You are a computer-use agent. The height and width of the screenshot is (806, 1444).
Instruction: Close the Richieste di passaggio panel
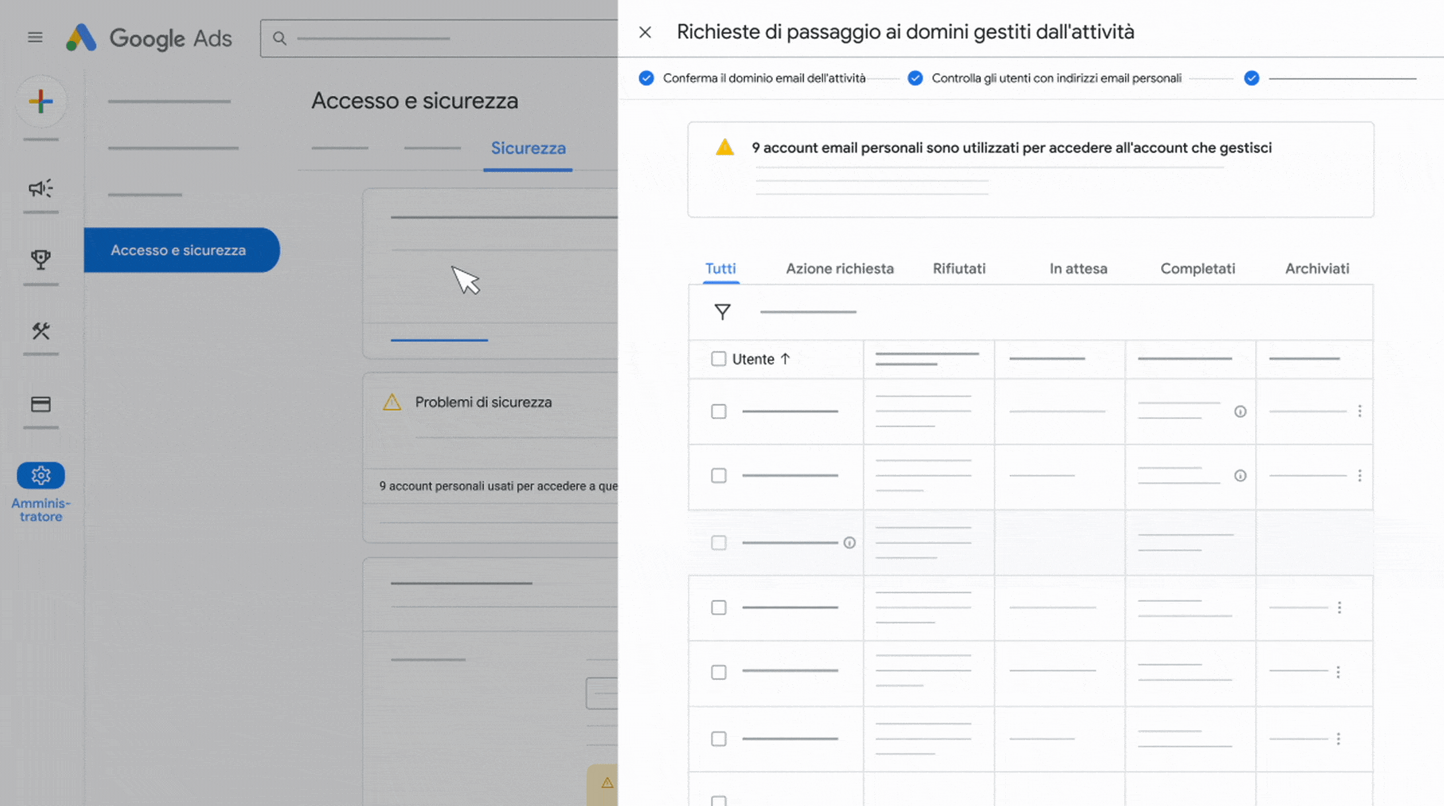click(645, 32)
